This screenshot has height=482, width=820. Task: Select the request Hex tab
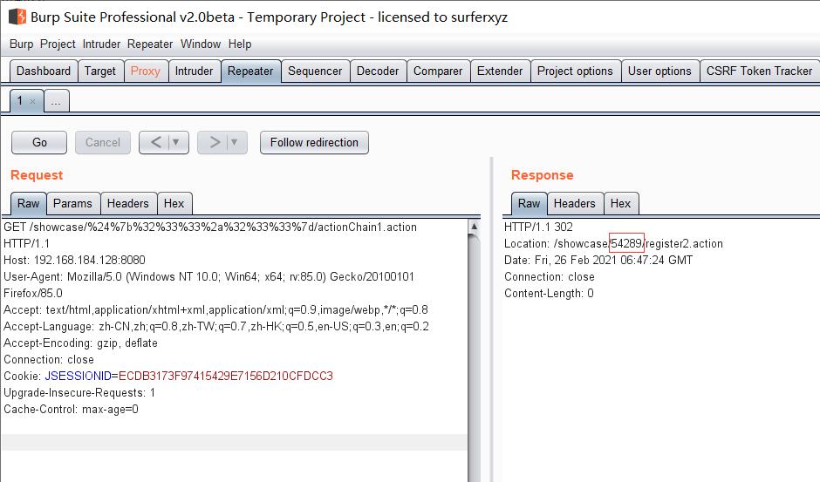(174, 203)
